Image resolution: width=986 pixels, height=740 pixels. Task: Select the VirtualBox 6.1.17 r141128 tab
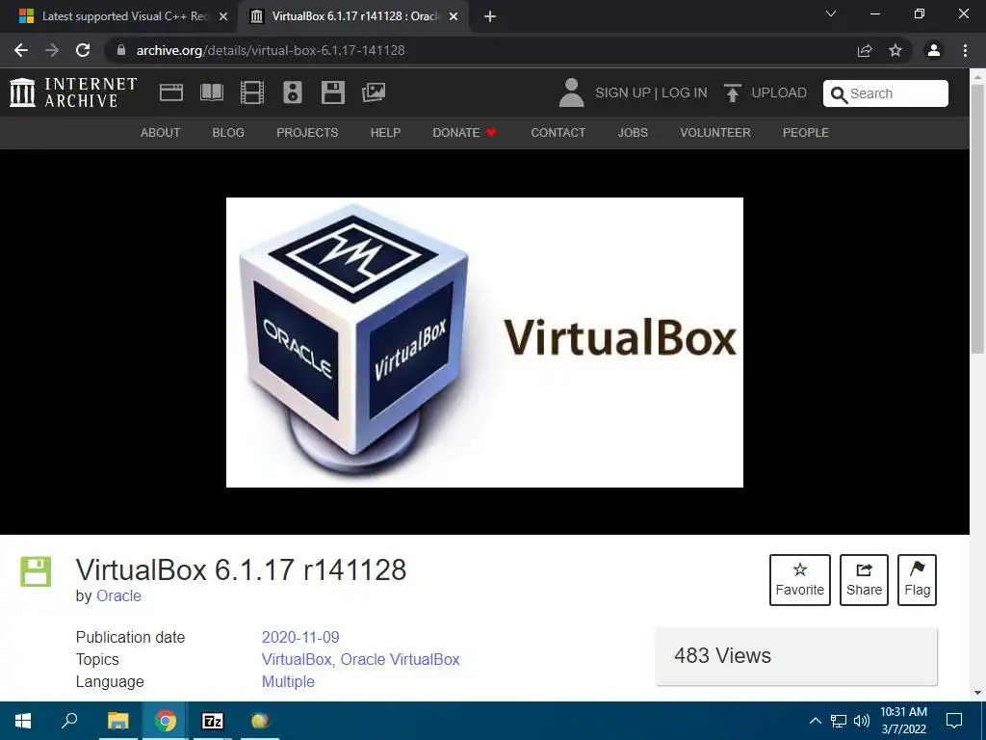tap(352, 16)
